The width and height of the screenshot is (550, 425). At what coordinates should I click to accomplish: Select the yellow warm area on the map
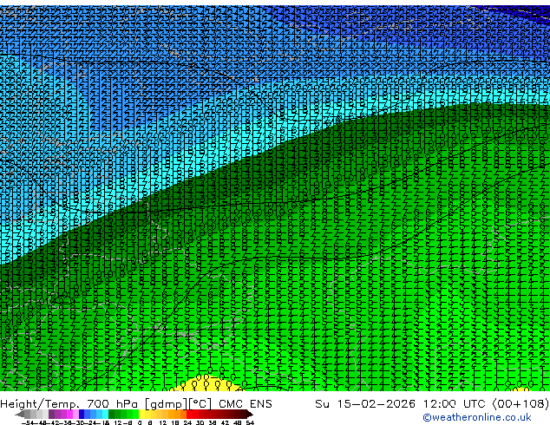point(207,385)
